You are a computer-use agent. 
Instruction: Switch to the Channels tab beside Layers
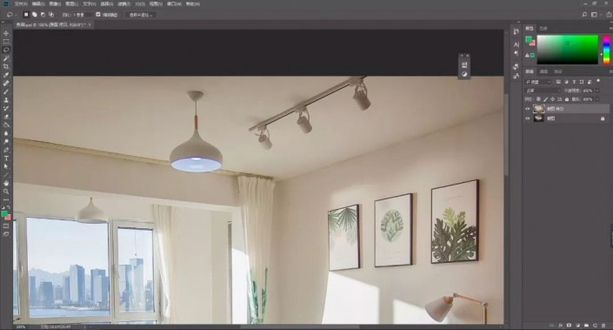coord(543,71)
